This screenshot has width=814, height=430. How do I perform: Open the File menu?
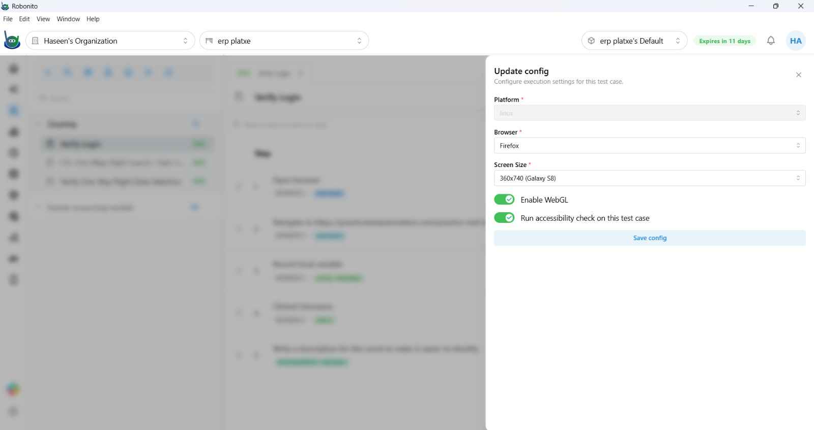[8, 19]
